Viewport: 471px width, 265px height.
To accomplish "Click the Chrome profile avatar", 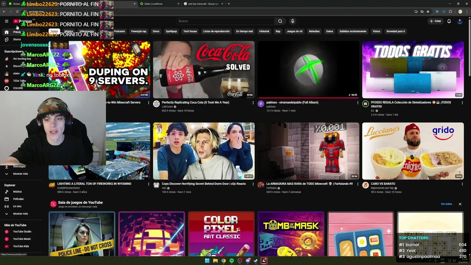I will [460, 11].
